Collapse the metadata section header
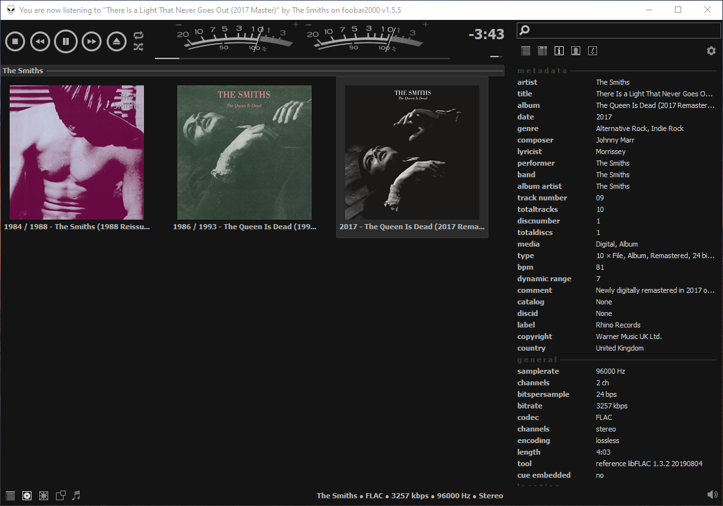 tap(616, 71)
